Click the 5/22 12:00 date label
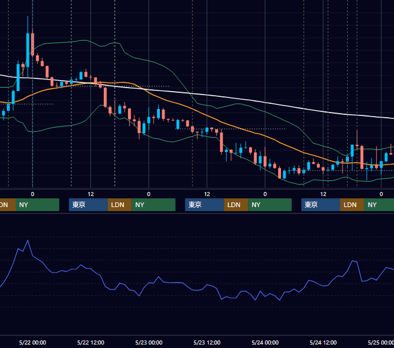This screenshot has width=394, height=348. pyautogui.click(x=91, y=342)
